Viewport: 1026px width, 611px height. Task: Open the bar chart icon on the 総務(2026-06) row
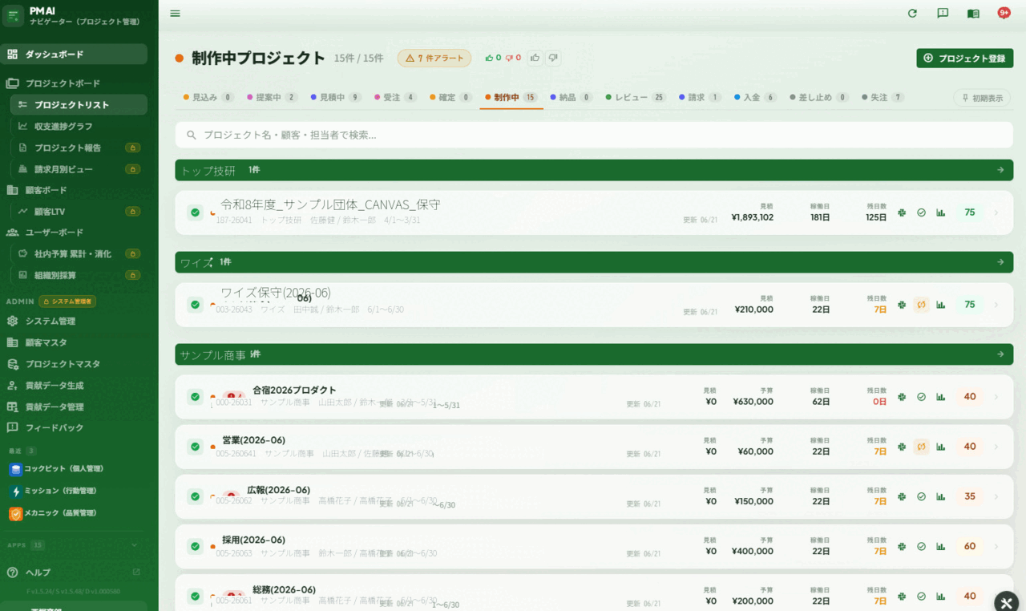point(941,596)
